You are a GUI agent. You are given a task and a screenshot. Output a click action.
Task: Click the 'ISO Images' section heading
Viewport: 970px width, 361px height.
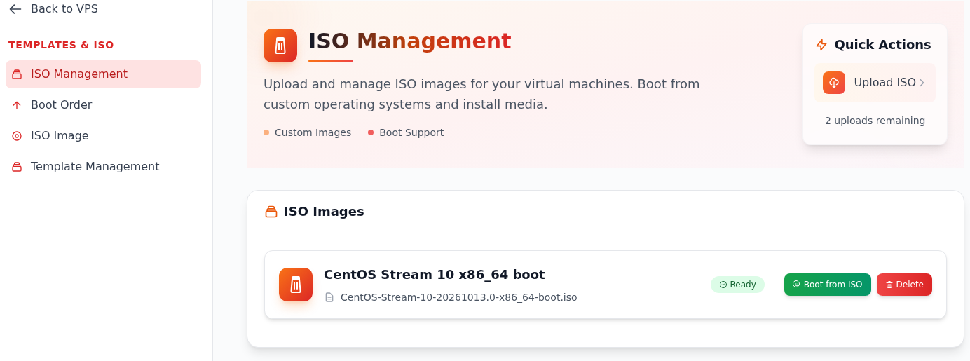click(324, 212)
